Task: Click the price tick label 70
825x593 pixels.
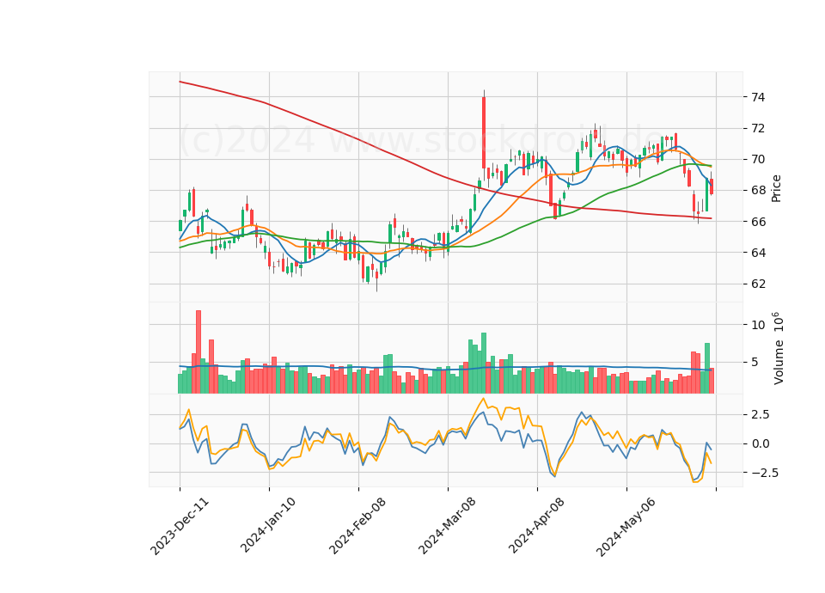Action: pyautogui.click(x=758, y=160)
